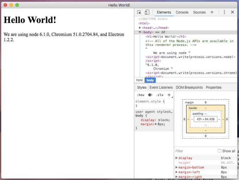
Task: Open the Sources tab
Action: (199, 12)
